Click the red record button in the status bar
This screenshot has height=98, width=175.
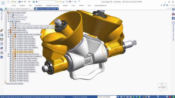[x=170, y=97]
